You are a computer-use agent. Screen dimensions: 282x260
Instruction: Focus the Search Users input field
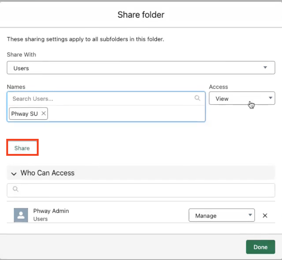click(101, 99)
